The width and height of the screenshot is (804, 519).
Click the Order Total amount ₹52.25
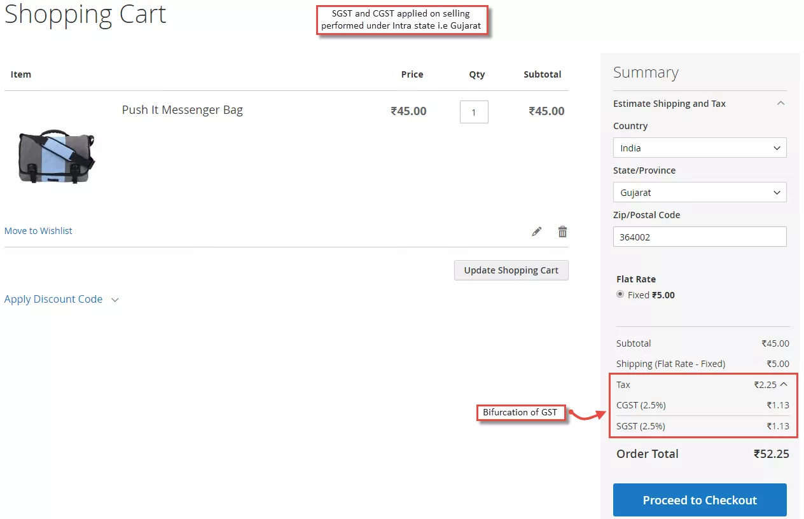pyautogui.click(x=771, y=454)
